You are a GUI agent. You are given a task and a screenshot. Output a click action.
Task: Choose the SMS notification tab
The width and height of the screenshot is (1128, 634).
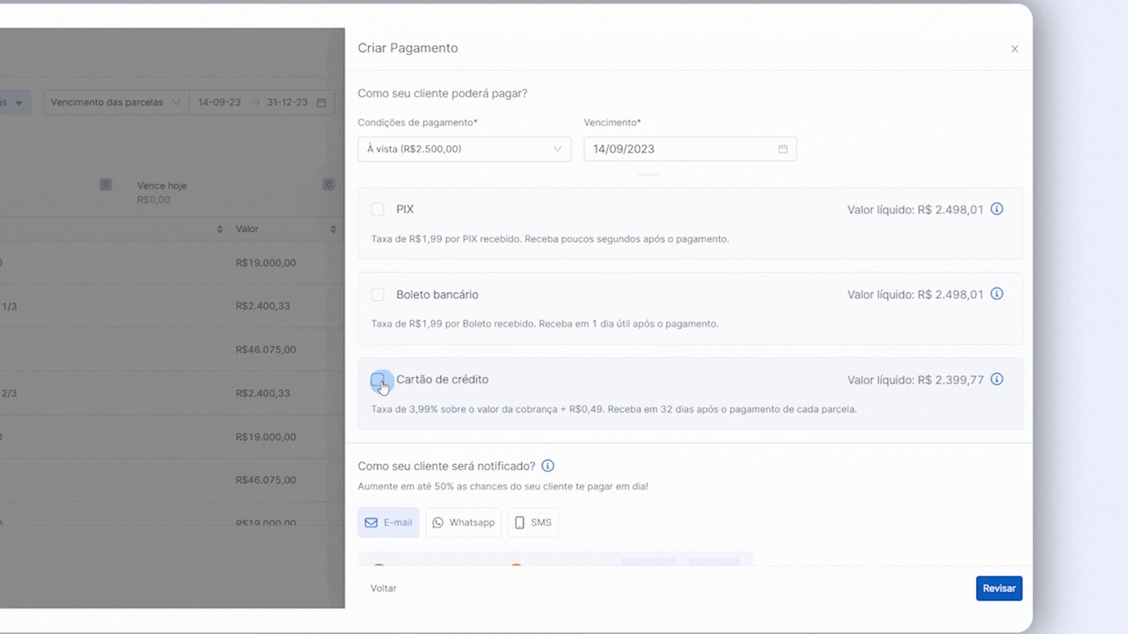(x=533, y=522)
